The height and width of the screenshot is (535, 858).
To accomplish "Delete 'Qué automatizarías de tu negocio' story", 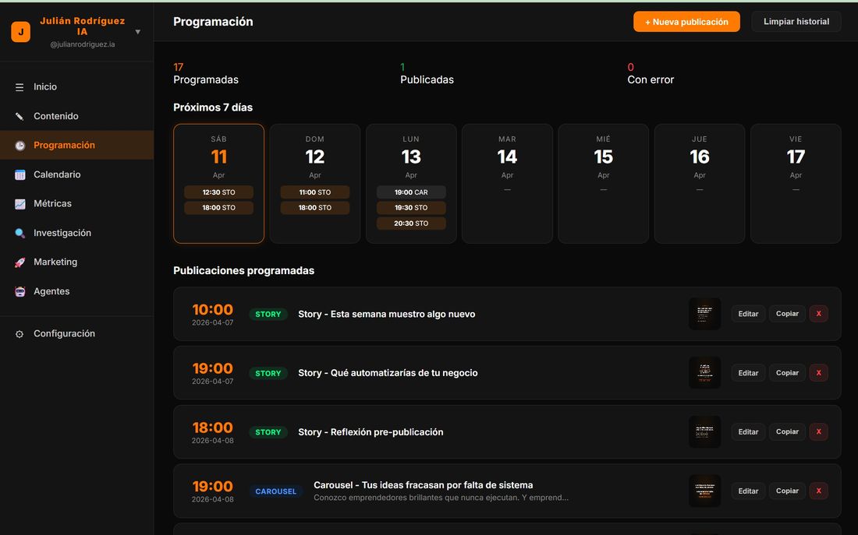I will point(818,373).
